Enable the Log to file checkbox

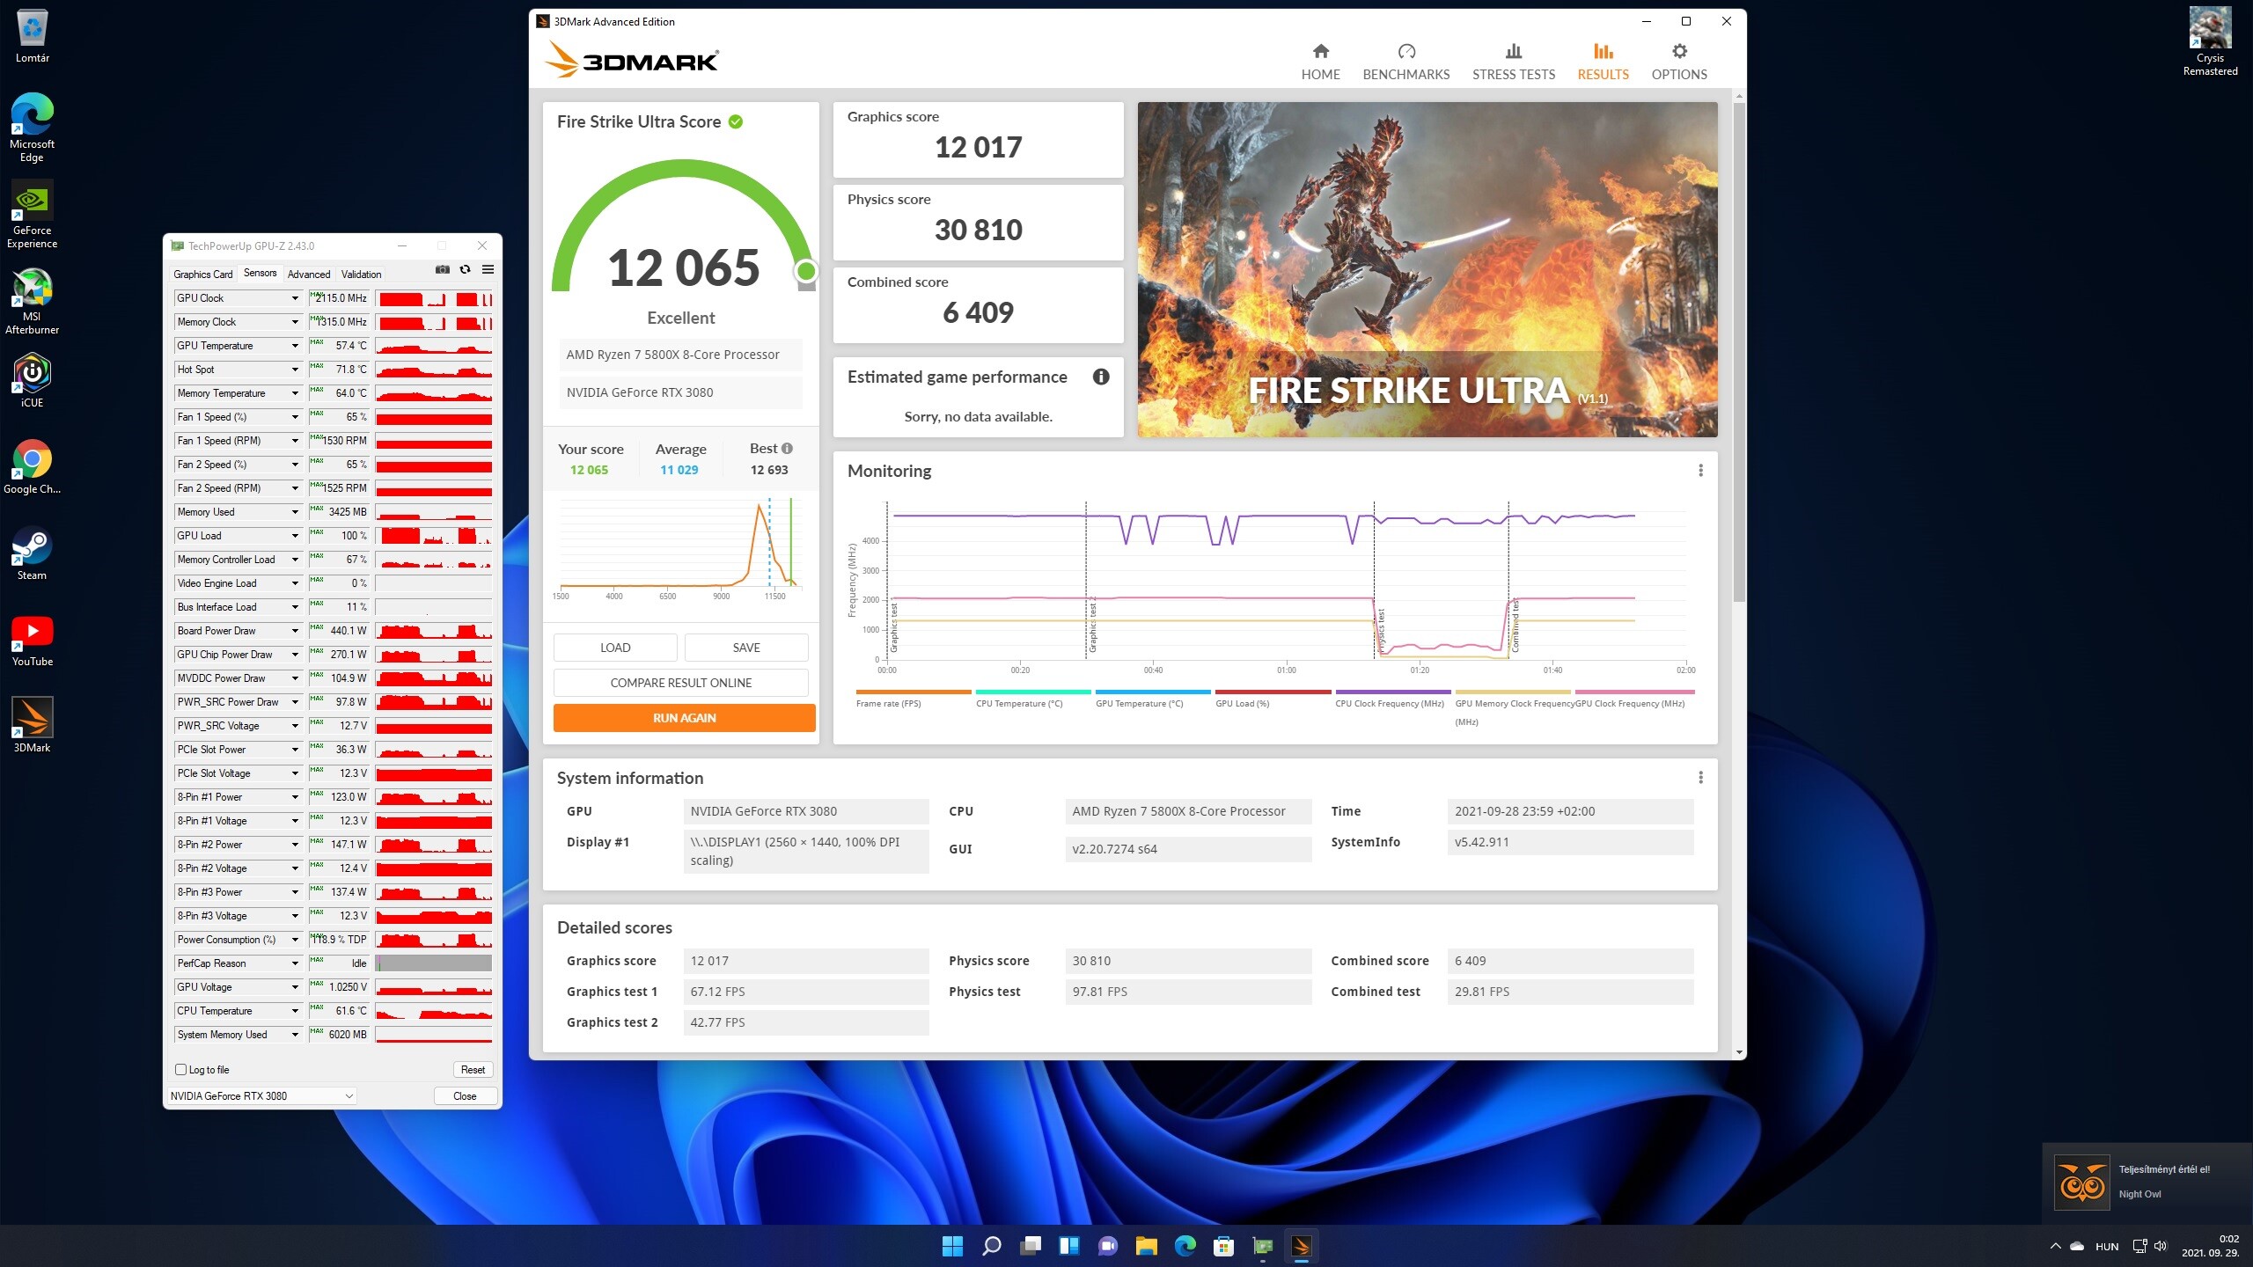(x=181, y=1070)
